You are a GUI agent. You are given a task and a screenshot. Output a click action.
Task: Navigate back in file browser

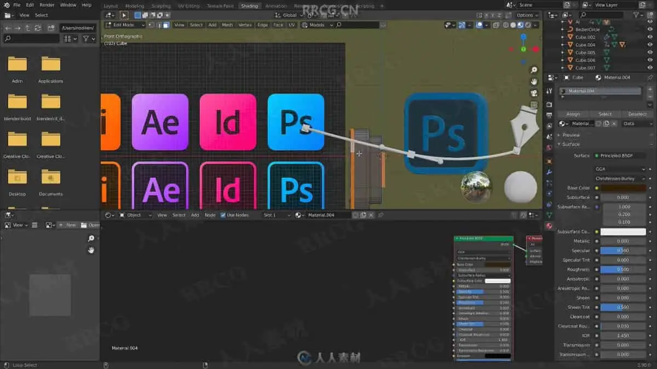tap(8, 28)
